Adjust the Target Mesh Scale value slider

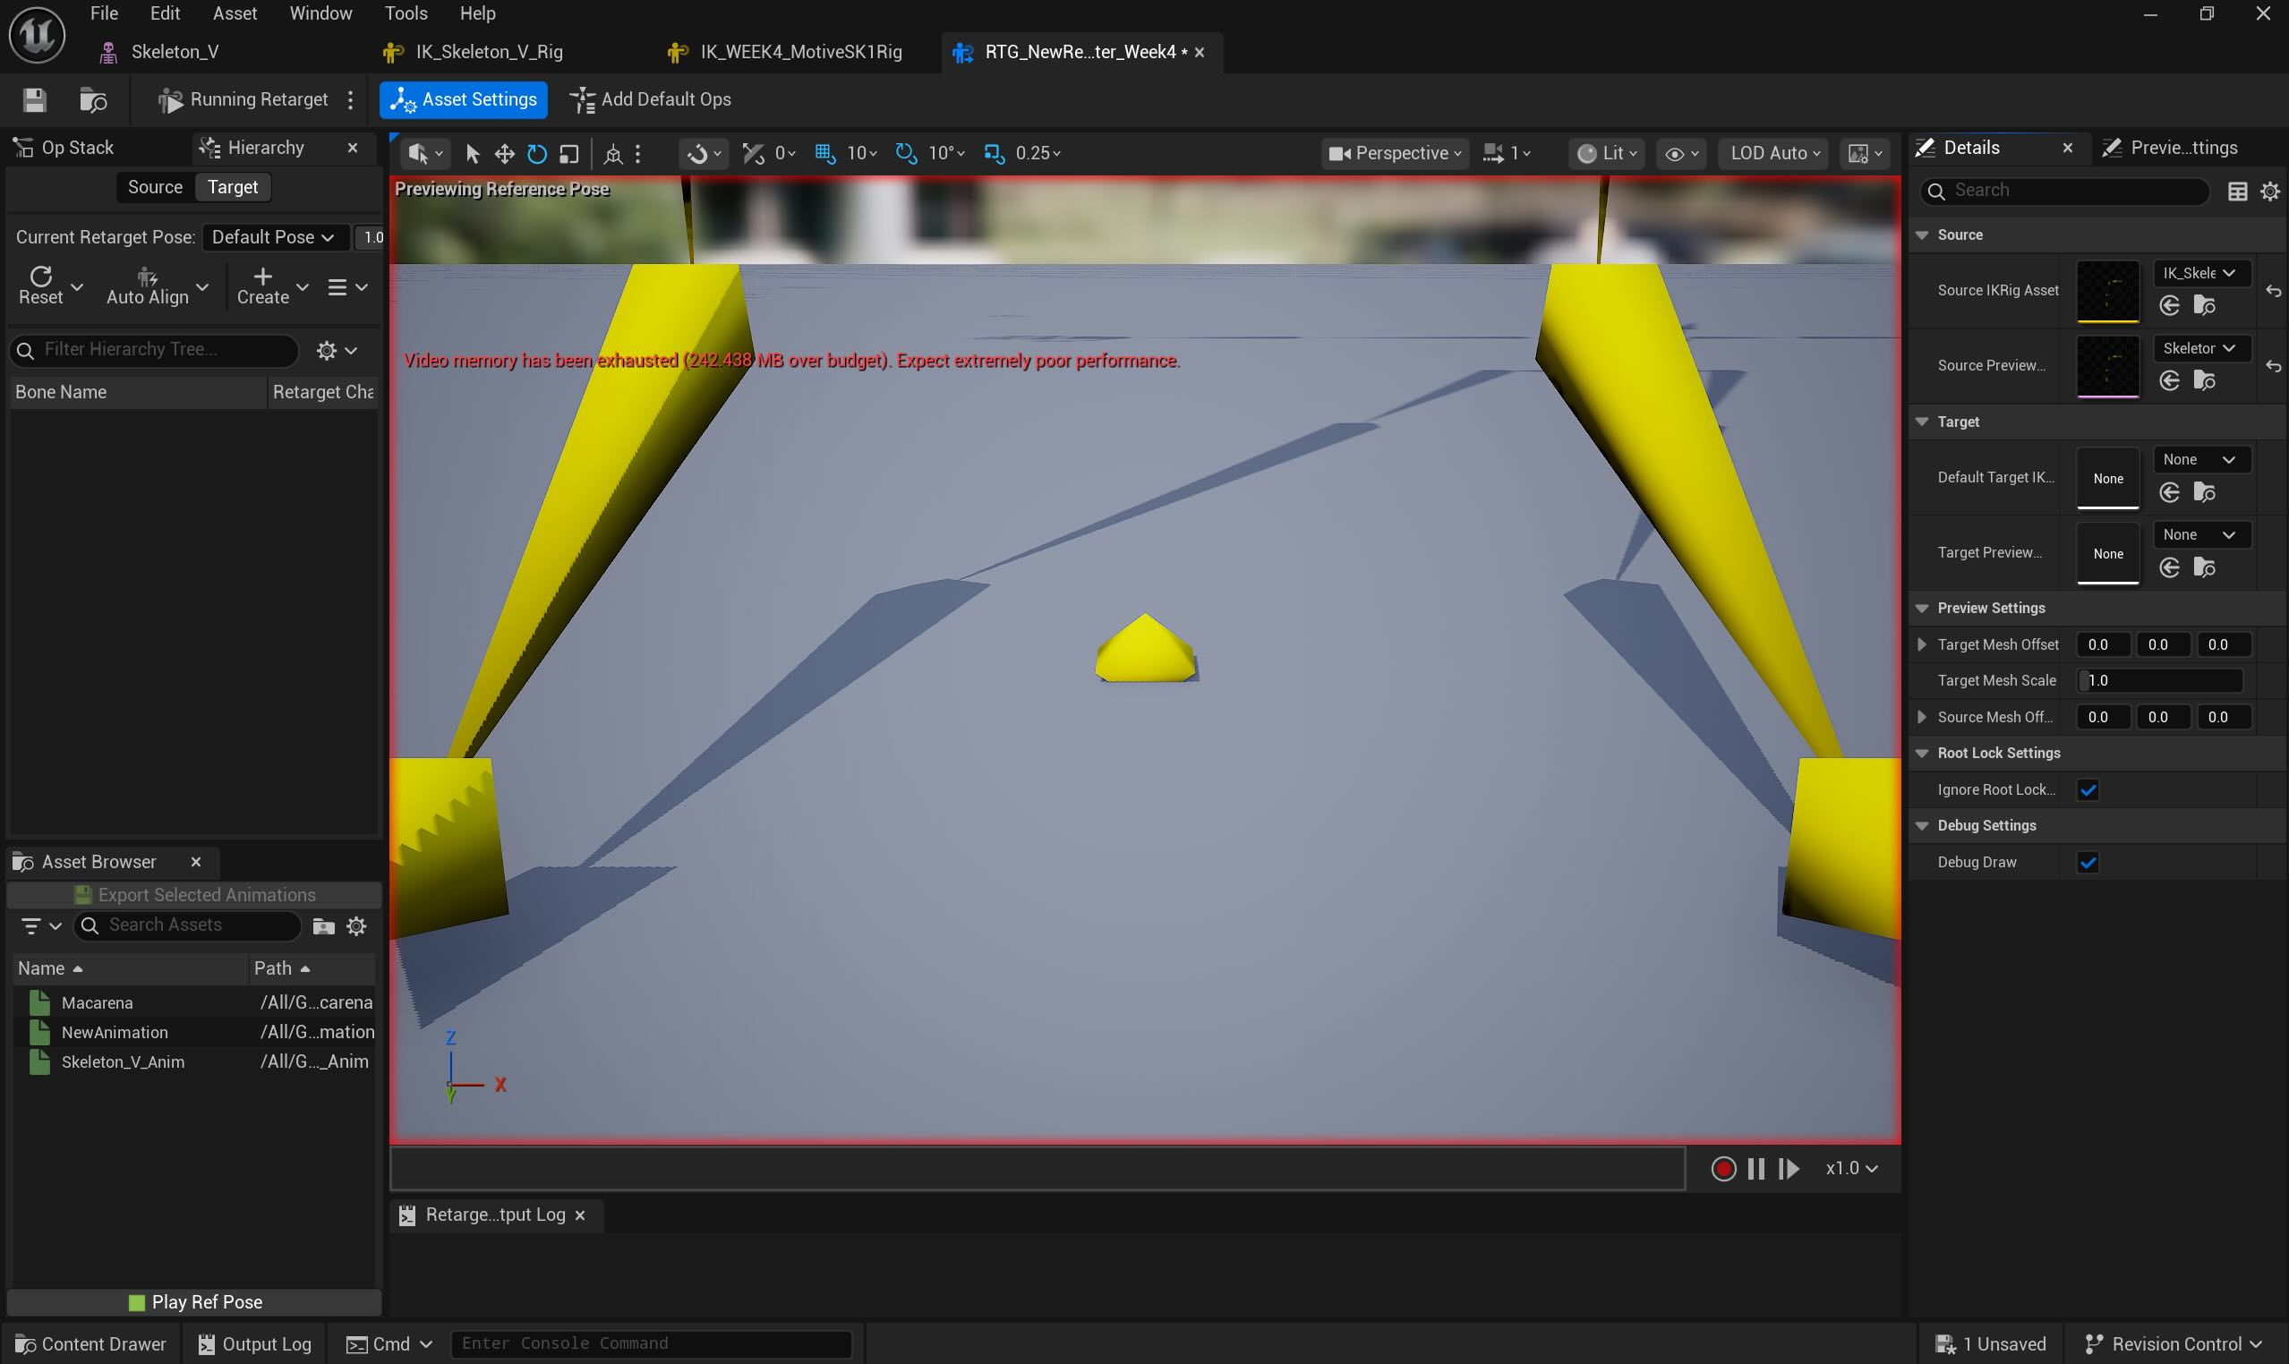2159,679
